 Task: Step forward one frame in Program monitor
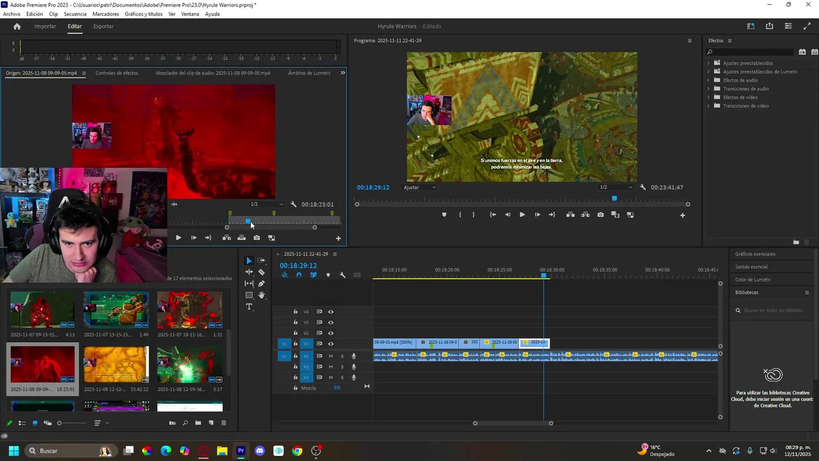pos(537,215)
